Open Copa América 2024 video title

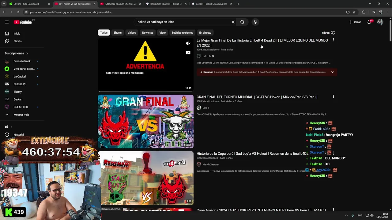click(261, 210)
